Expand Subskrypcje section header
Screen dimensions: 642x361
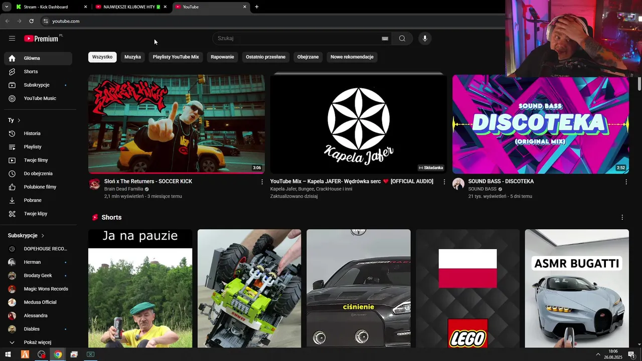pos(26,236)
